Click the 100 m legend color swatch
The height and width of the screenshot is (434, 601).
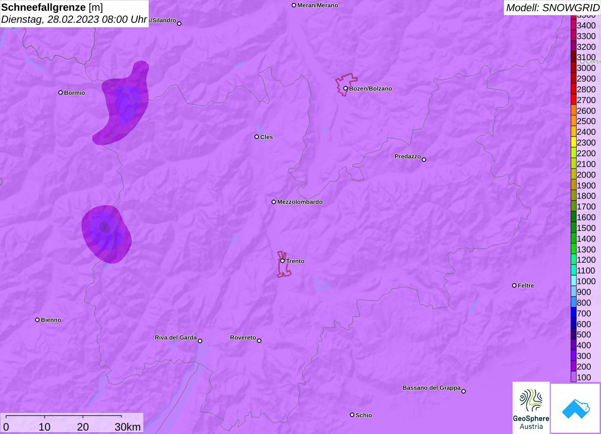tap(574, 377)
